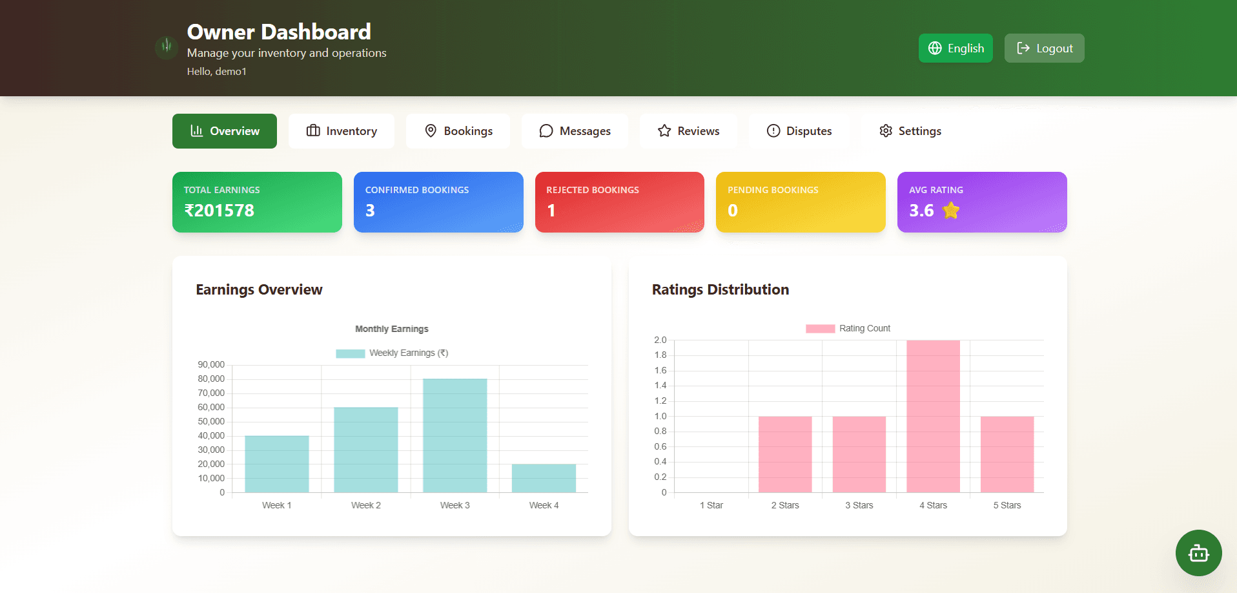Click the Week 3 earnings bar
The image size is (1237, 593).
tap(455, 435)
